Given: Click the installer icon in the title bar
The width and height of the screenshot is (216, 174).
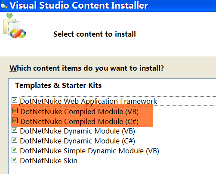Looking at the screenshot, I should (x=4, y=6).
